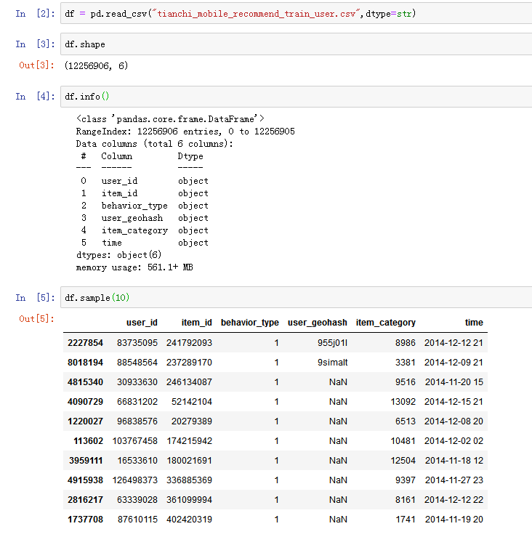This screenshot has width=532, height=537.
Task: Click the behavior_type row in info output
Action: (x=145, y=206)
